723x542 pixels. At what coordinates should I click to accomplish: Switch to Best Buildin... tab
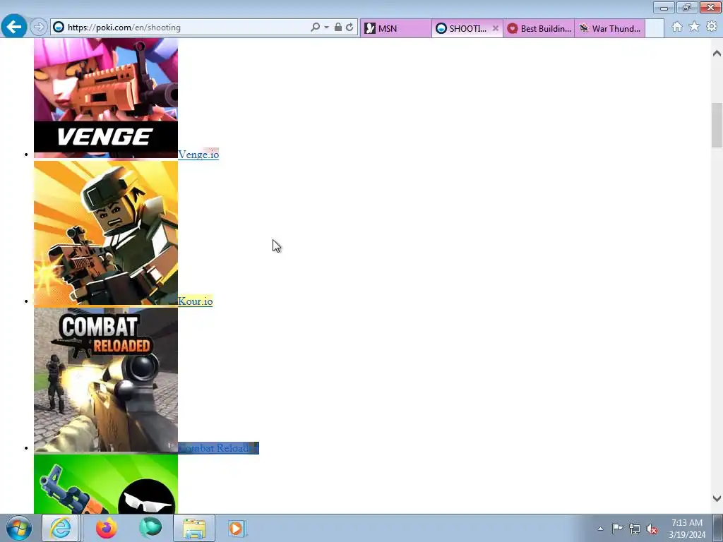click(x=539, y=28)
